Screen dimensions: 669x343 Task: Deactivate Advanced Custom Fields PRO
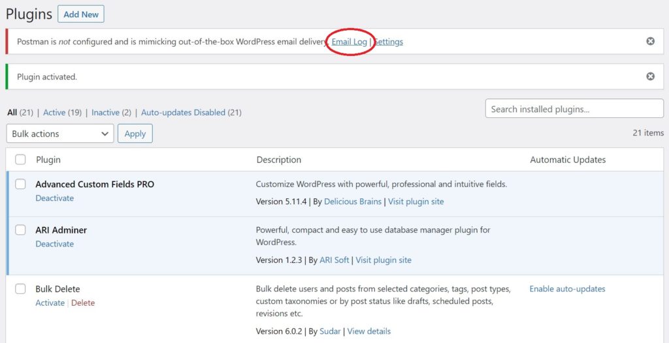tap(55, 198)
